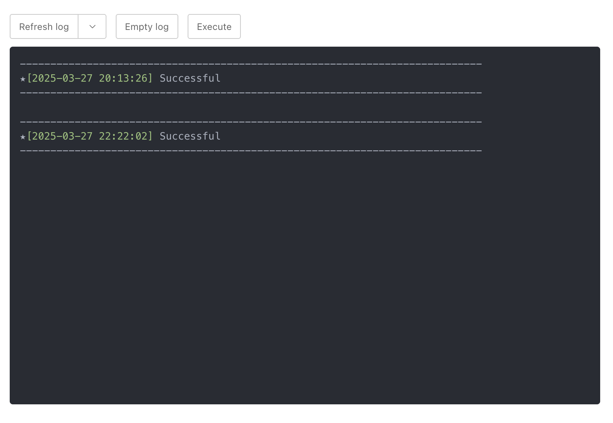Viewport: 613px width, 423px height.
Task: Click the dashed line below the 22:22:02 entry
Action: 251,151
